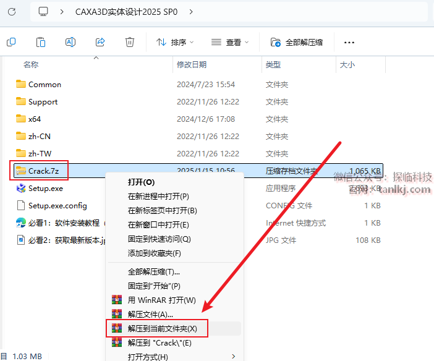
Task: Click the Share toolbar icon
Action: tap(100, 42)
